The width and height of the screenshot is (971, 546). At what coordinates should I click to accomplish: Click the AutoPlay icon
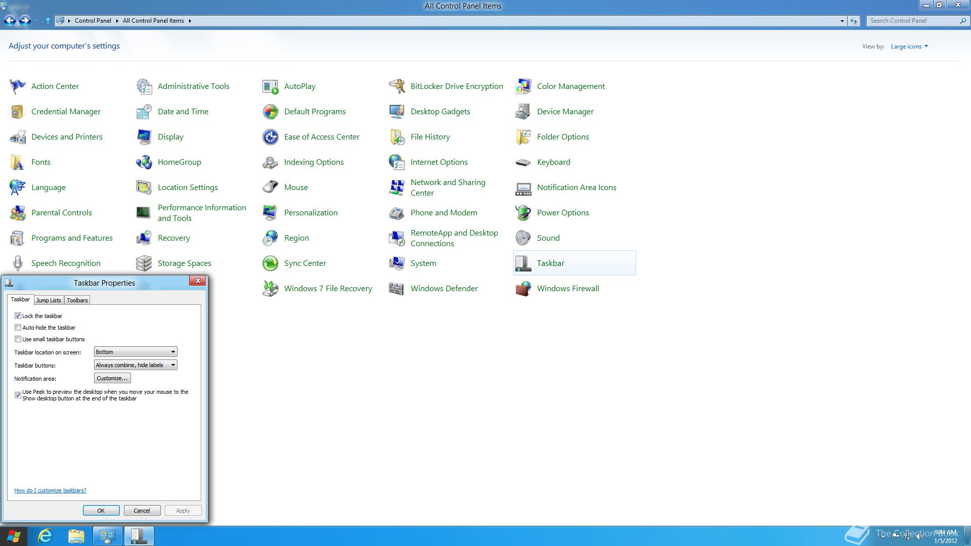point(271,86)
